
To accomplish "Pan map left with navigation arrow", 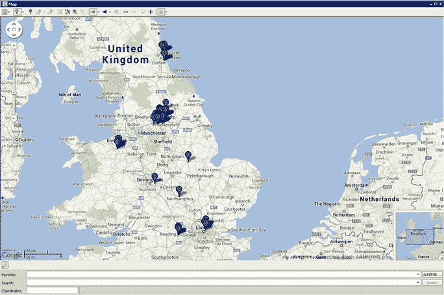I will point(8,30).
